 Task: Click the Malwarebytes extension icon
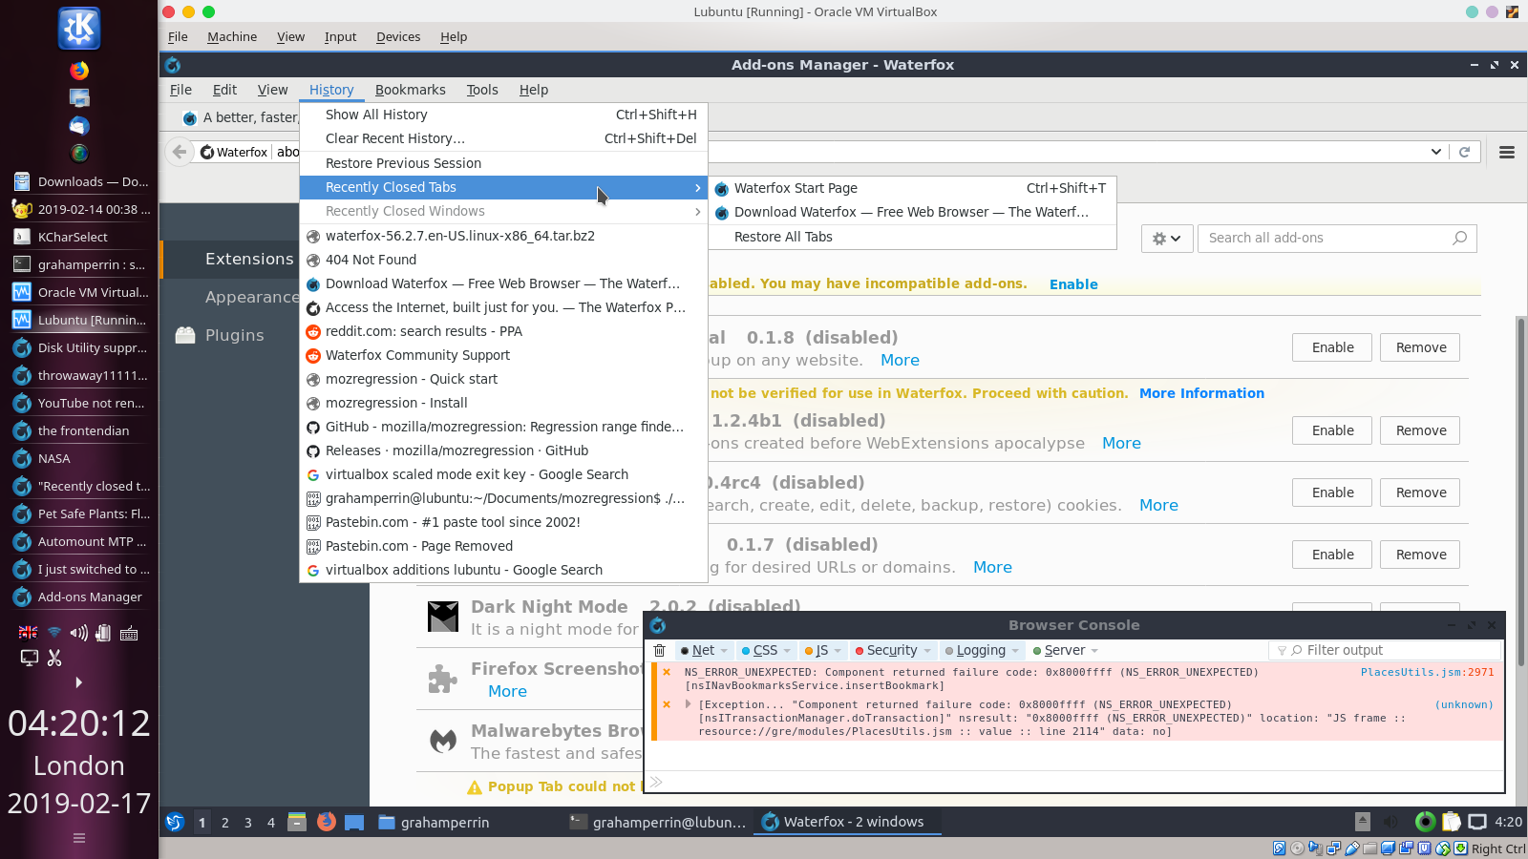click(443, 741)
